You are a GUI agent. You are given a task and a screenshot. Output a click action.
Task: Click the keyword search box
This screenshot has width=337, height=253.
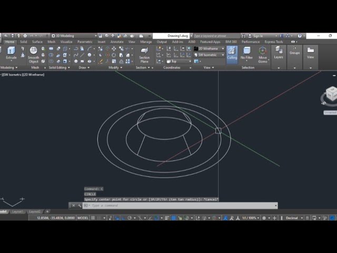point(216,36)
